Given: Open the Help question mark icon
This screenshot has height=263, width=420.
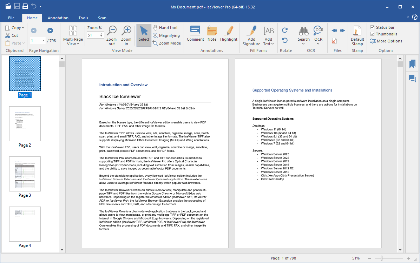Looking at the screenshot, I should 415,18.
